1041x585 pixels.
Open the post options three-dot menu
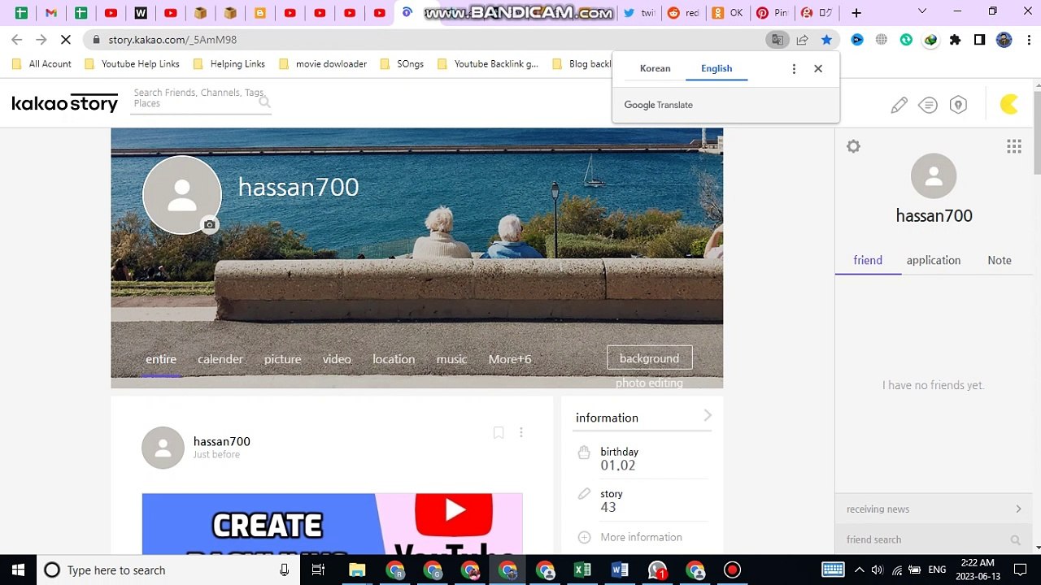point(521,433)
